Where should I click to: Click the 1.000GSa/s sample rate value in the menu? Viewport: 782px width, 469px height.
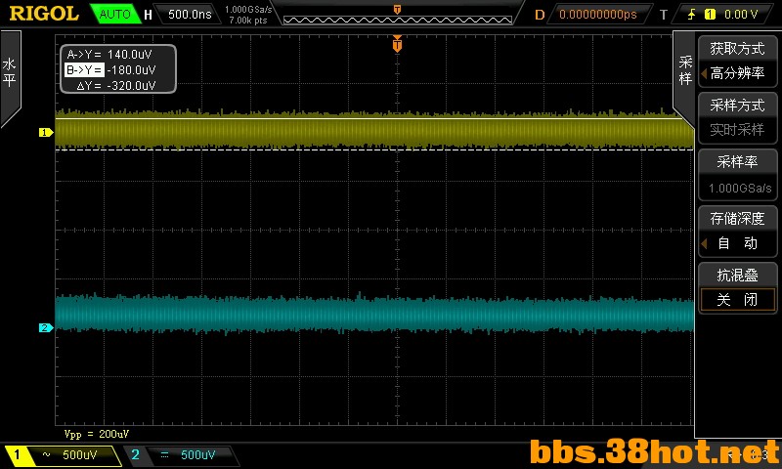click(740, 188)
